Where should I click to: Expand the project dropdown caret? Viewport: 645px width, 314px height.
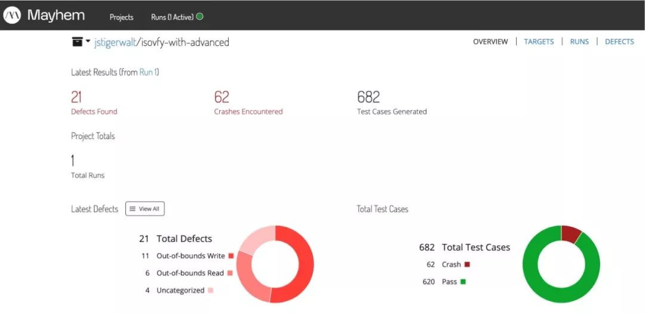(x=88, y=41)
